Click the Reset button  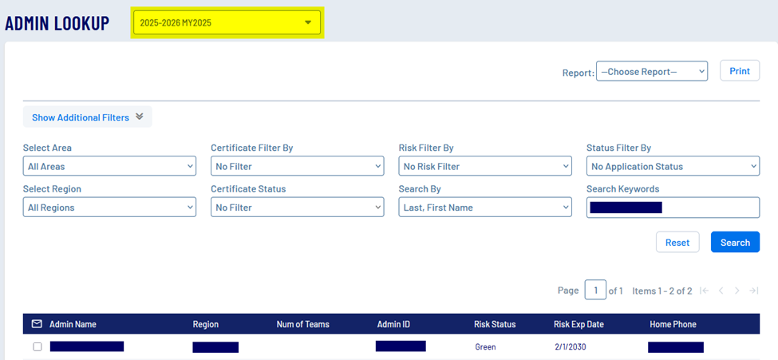pyautogui.click(x=677, y=243)
